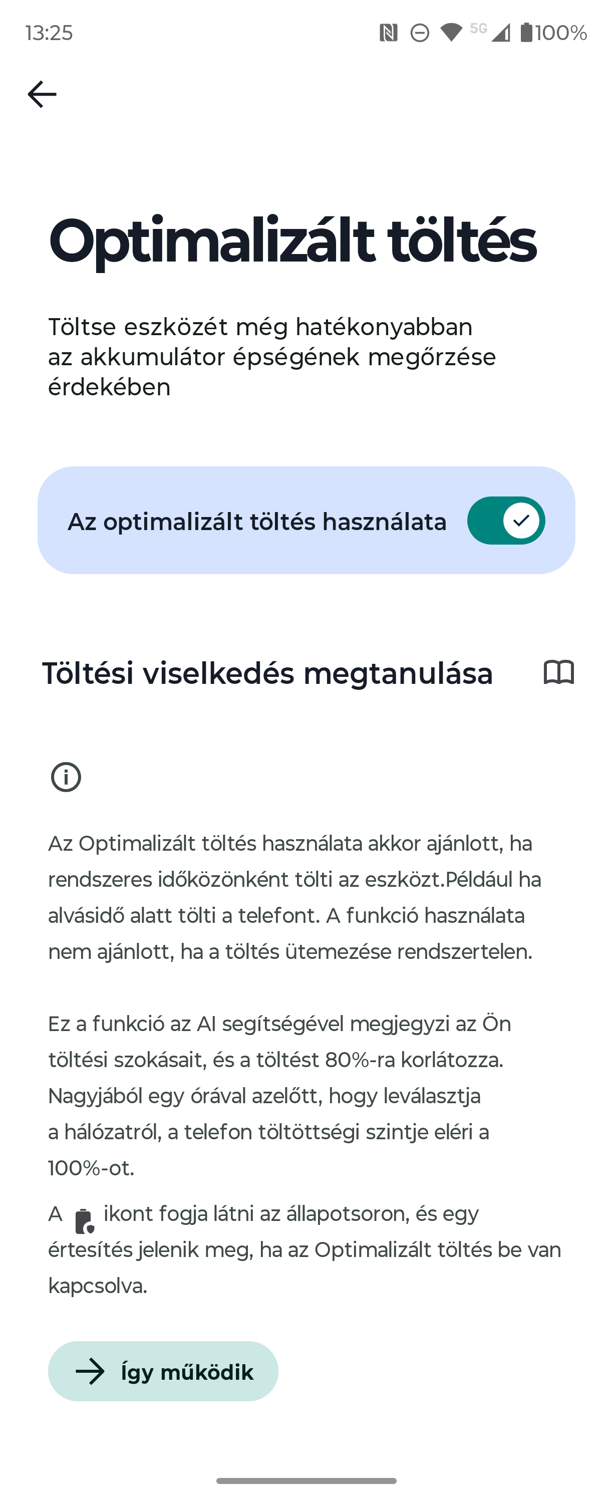Image resolution: width=613 pixels, height=1499 pixels.
Task: Go back using the arrow icon
Action: 42,94
